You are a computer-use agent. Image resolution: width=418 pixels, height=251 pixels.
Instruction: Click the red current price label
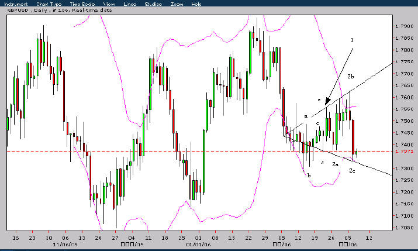click(405, 151)
